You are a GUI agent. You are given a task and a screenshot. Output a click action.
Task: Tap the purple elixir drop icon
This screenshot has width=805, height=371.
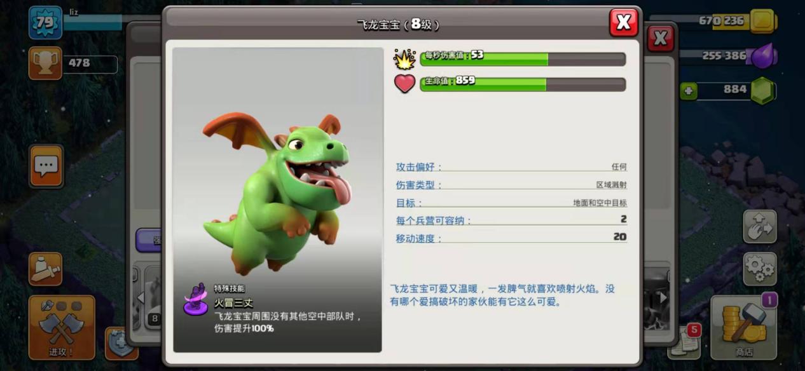(x=762, y=56)
